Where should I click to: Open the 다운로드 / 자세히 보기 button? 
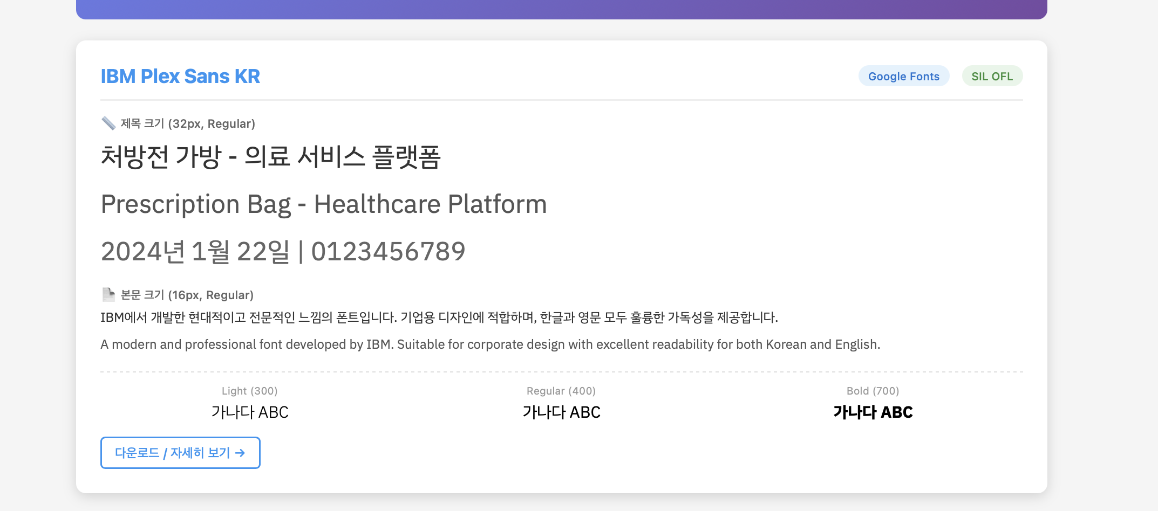(180, 453)
